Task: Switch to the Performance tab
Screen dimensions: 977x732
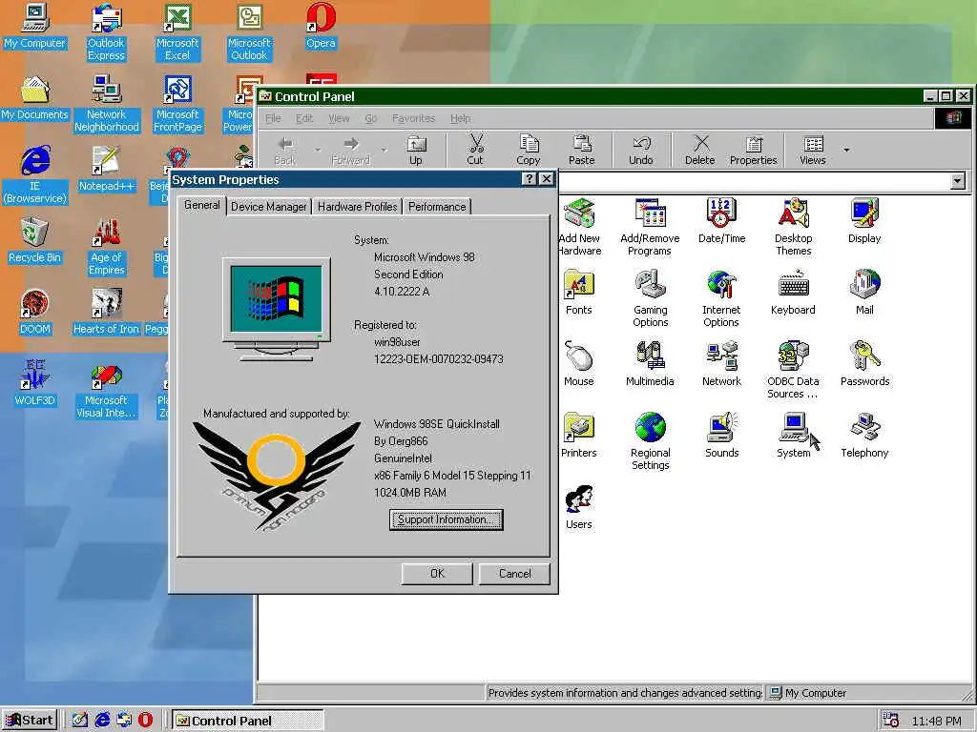Action: [437, 207]
